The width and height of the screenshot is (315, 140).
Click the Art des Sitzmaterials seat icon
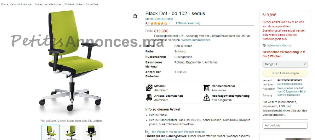point(149,98)
